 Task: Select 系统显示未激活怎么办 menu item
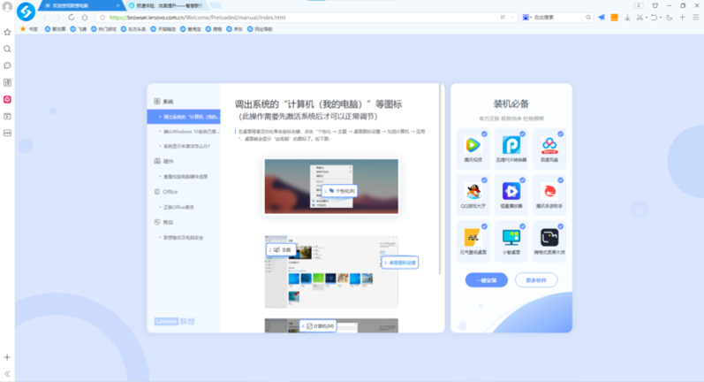[186, 146]
